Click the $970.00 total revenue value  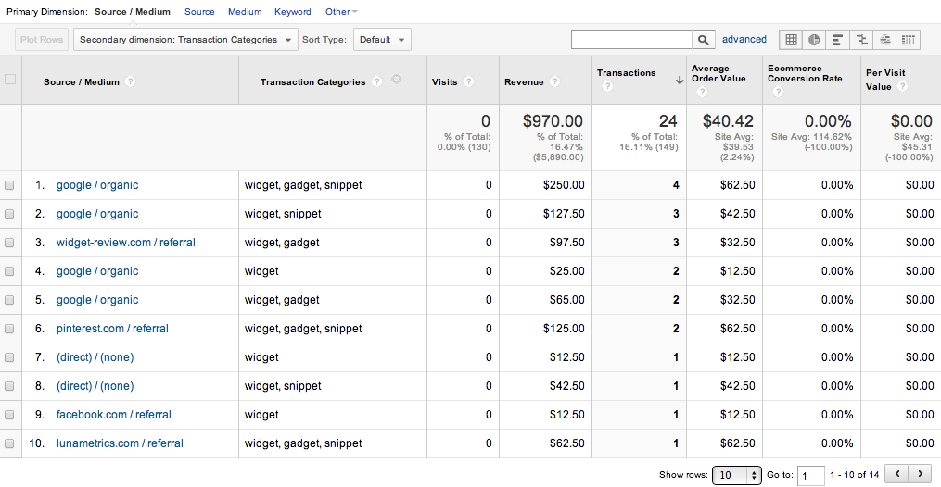553,121
